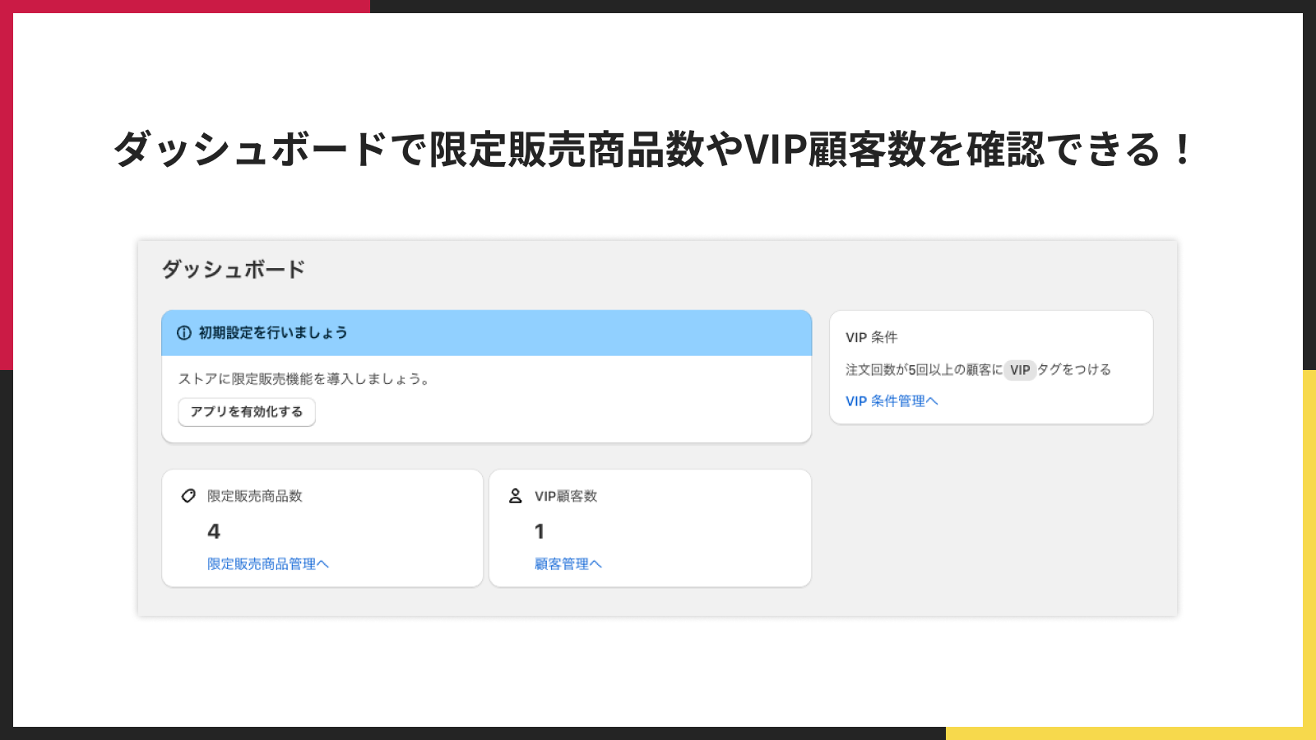The image size is (1316, 740).
Task: Open 限定販売商品管理へ link
Action: point(267,563)
